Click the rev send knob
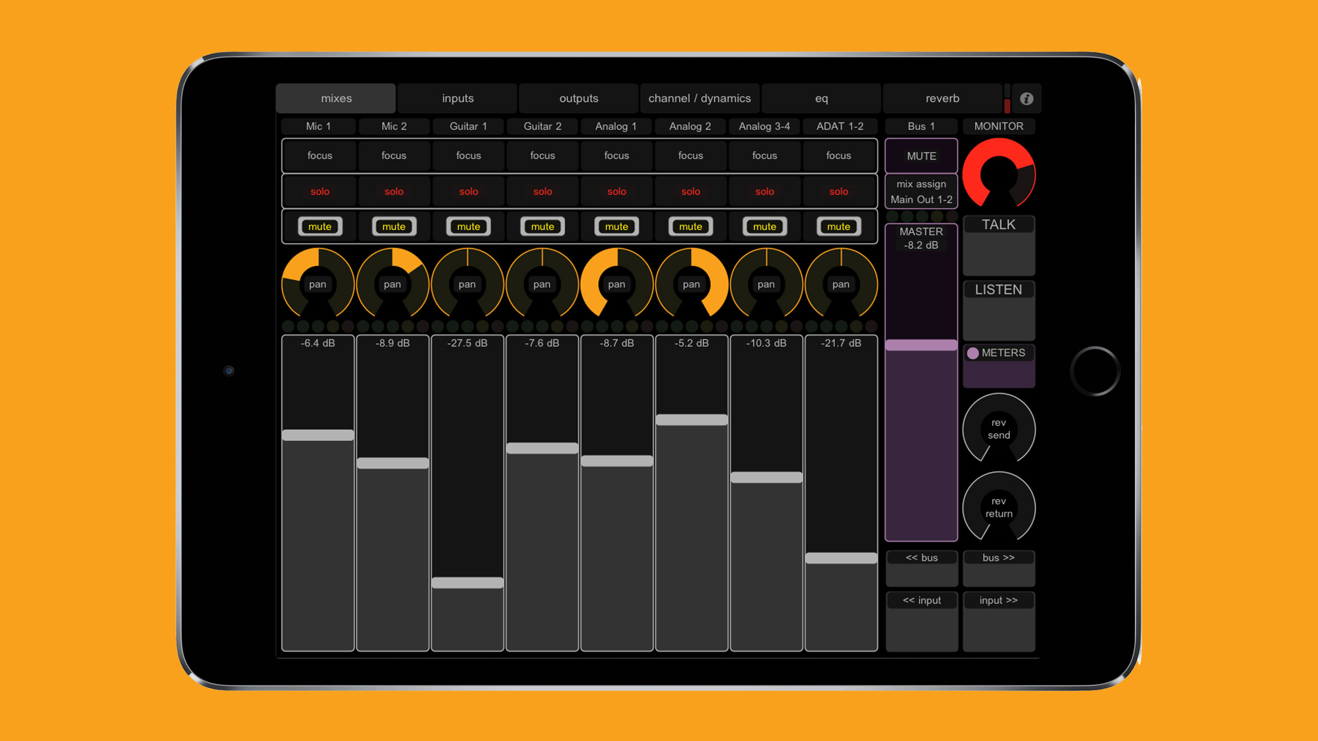Screen dimensions: 1318x741 (x=999, y=429)
